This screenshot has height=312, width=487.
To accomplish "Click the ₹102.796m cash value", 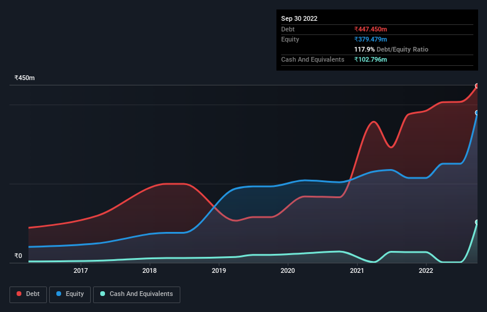I will pos(371,59).
